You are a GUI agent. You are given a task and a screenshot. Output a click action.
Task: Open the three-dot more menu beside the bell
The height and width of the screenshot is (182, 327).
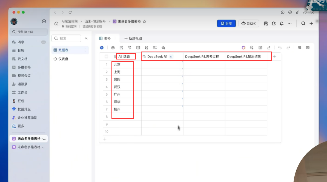coord(290,24)
